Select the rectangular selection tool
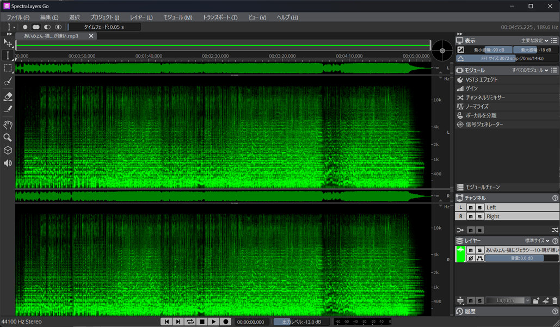Viewport: 560px width, 327px height. 8,68
